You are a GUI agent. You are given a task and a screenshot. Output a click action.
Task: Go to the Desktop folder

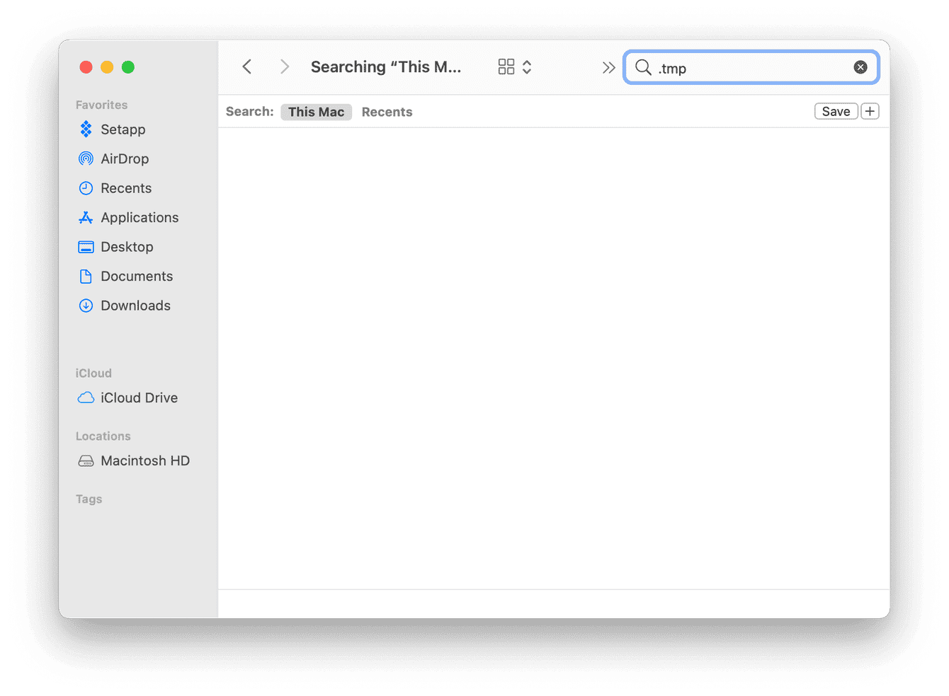127,246
